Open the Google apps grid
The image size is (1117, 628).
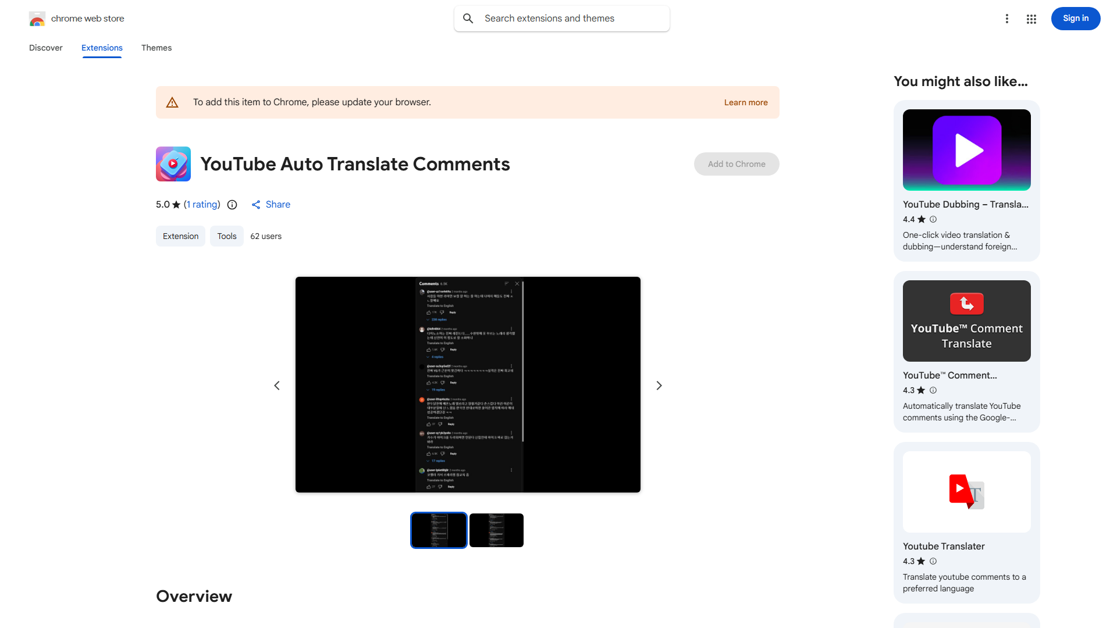tap(1031, 19)
